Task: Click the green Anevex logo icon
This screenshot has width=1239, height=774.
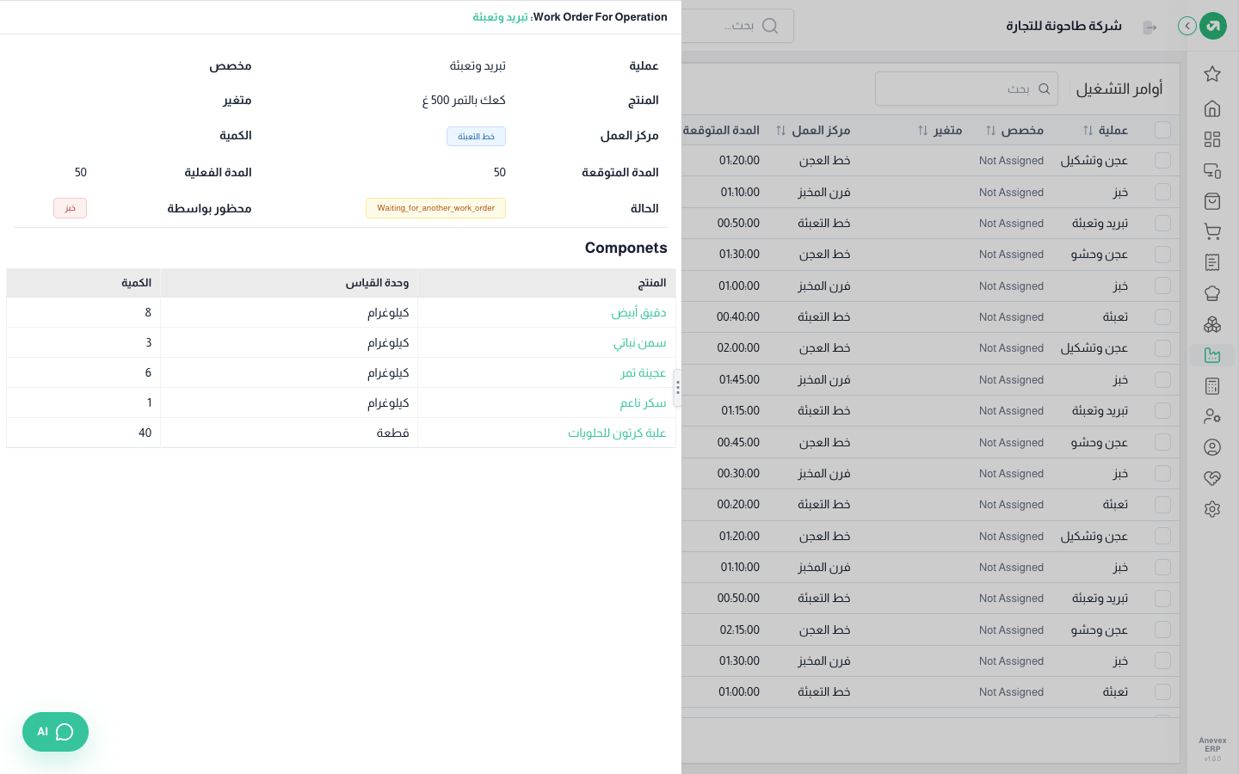Action: click(x=1213, y=26)
